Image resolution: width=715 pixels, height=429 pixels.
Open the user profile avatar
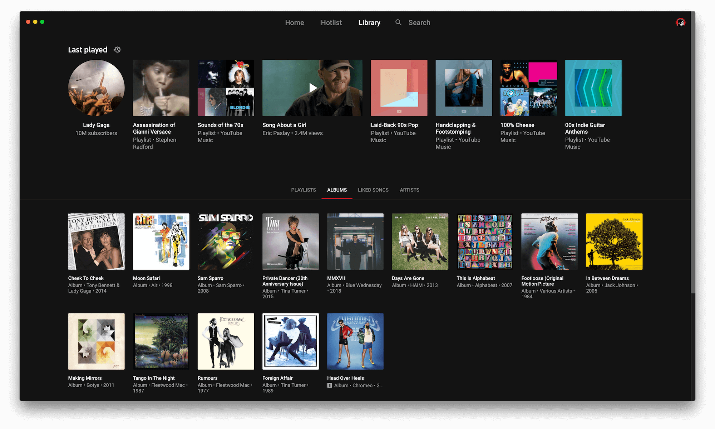coord(681,23)
